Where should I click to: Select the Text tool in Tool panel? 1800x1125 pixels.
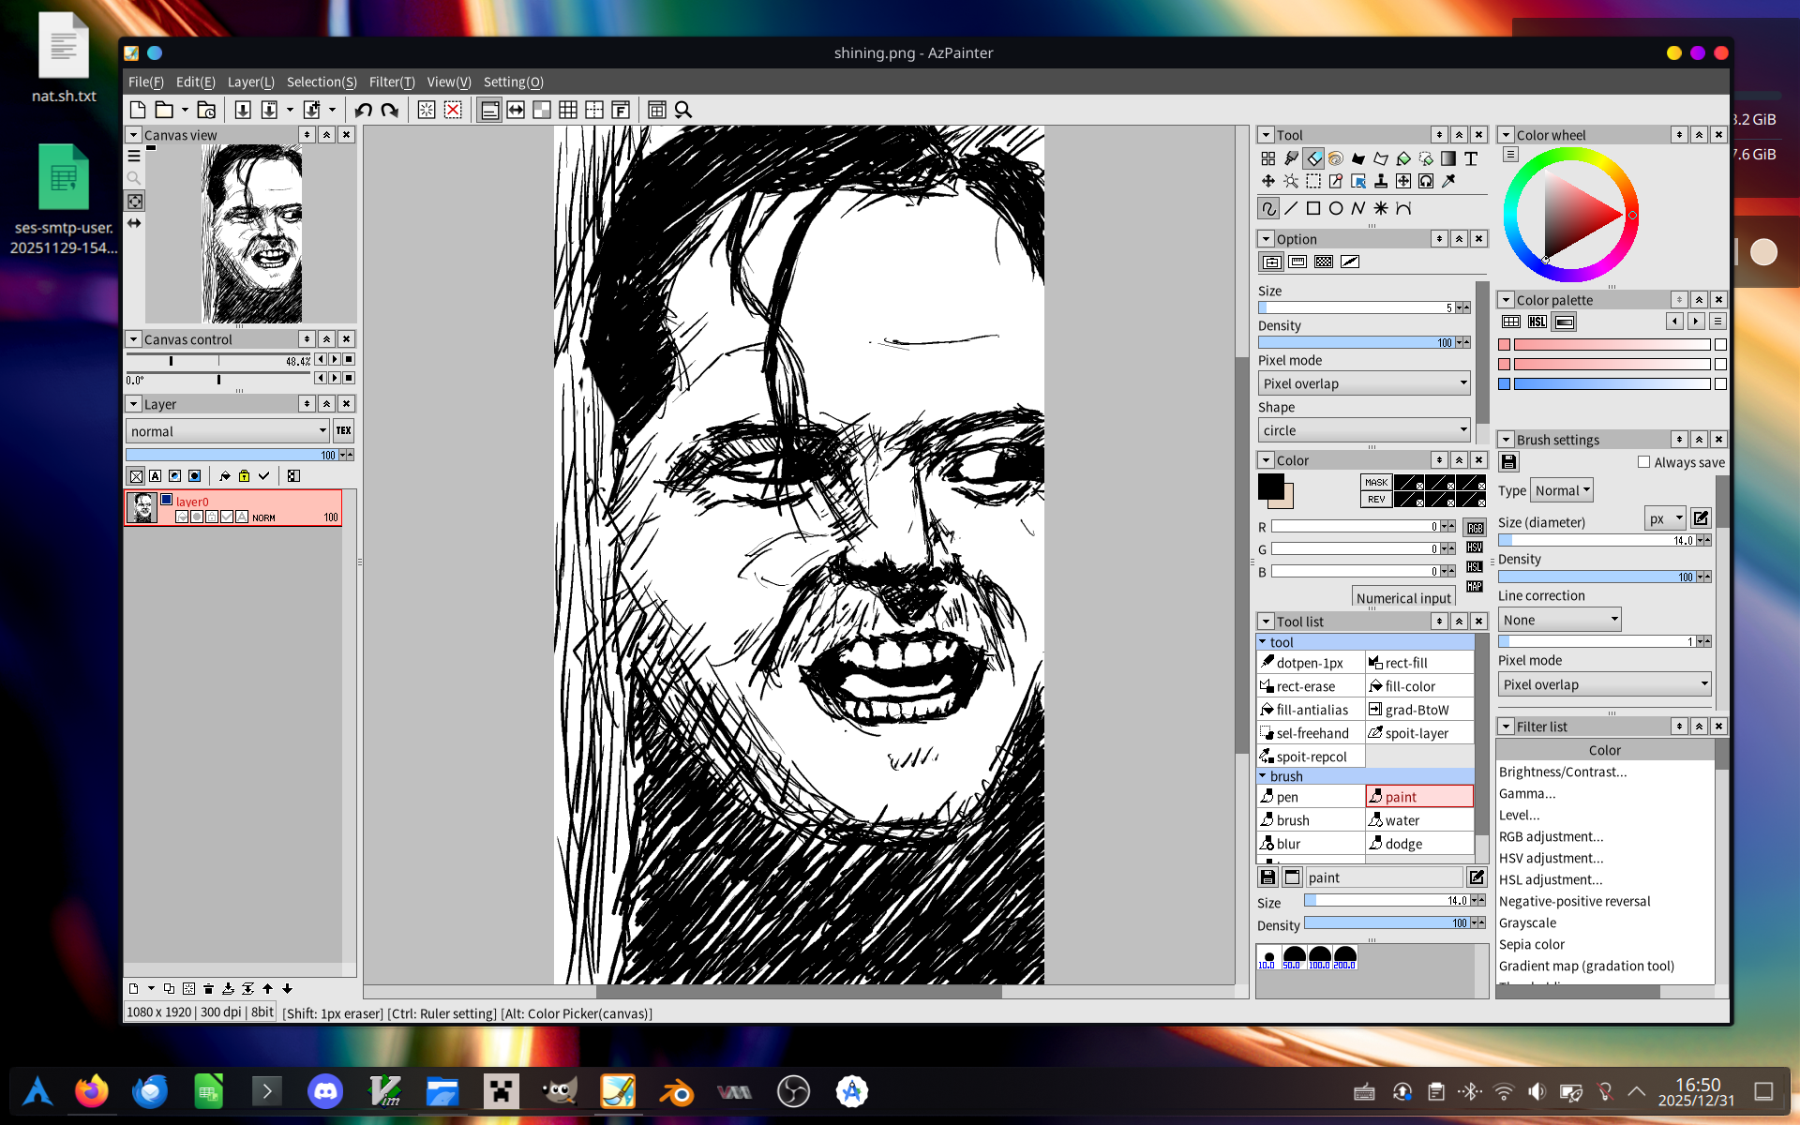pyautogui.click(x=1471, y=158)
